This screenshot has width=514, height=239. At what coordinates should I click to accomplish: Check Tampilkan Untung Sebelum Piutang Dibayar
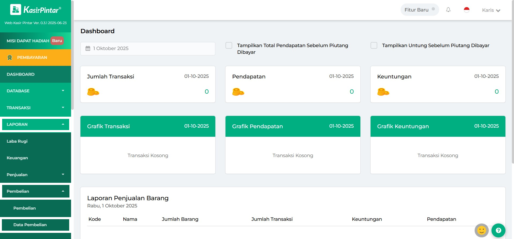374,45
